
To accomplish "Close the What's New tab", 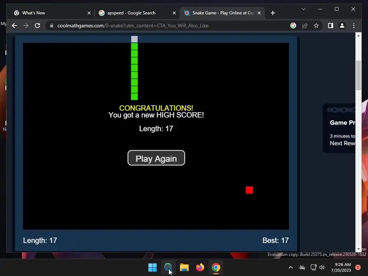I will tap(89, 13).
